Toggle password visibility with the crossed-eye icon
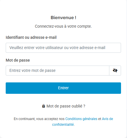127x138 pixels. pos(115,70)
